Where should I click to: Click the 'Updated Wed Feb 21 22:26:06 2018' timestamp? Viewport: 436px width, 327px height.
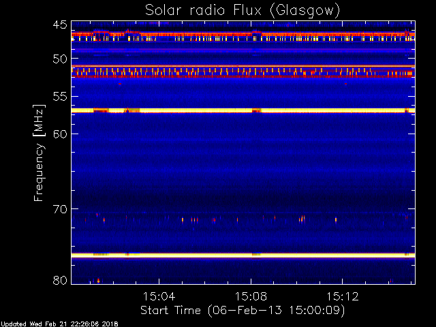pos(59,324)
